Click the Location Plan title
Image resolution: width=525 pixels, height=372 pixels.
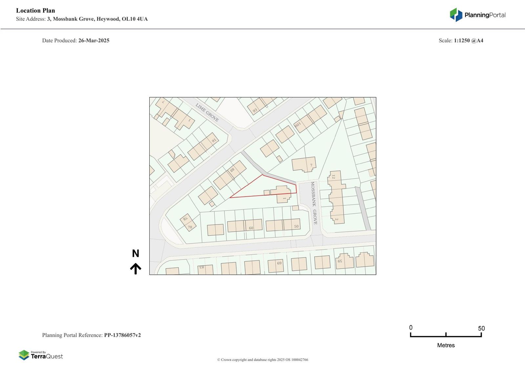click(x=35, y=11)
